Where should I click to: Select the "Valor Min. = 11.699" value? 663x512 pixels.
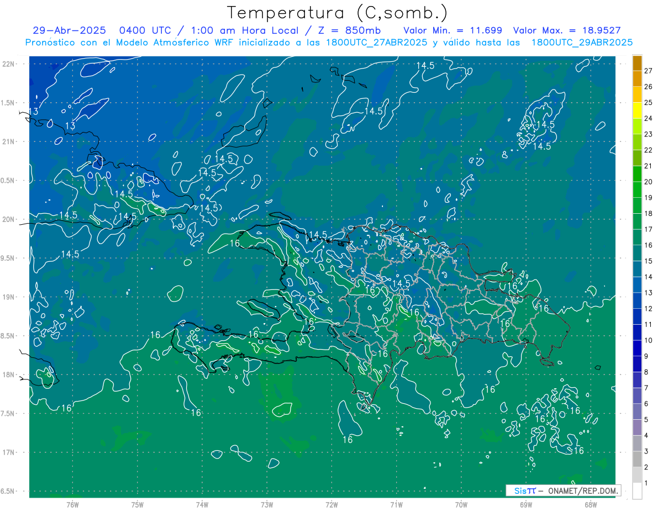tap(453, 30)
